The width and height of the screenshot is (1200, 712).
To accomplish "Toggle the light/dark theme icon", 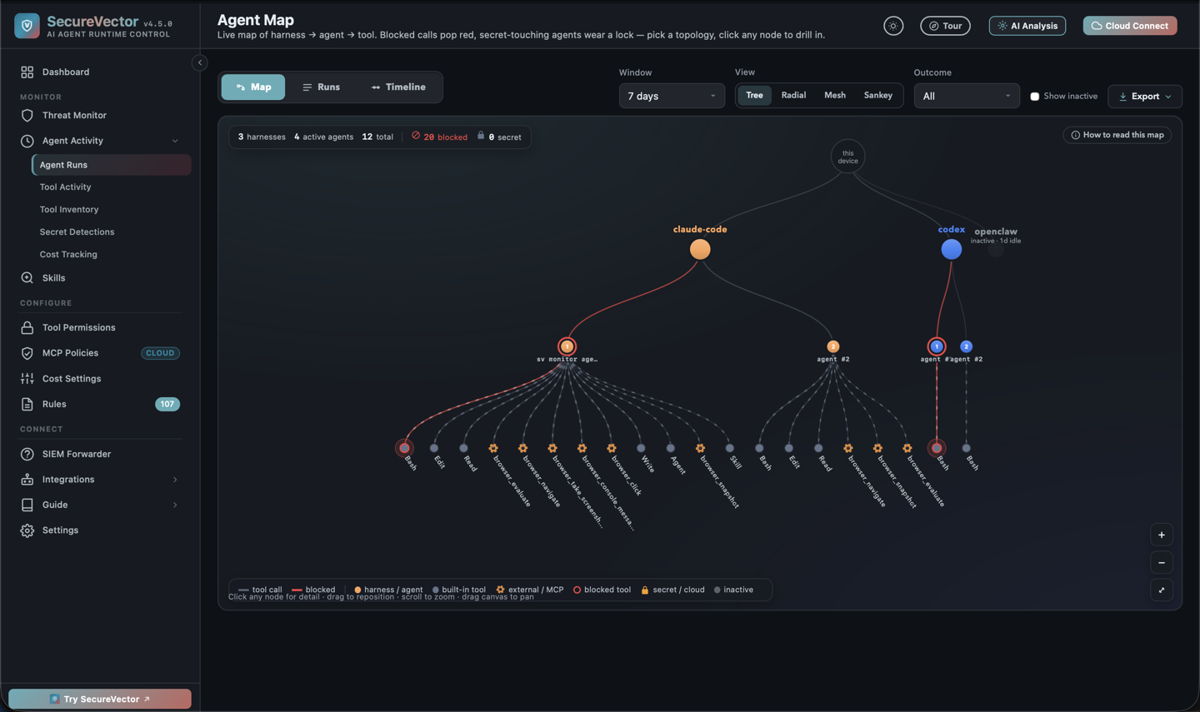I will click(x=893, y=26).
